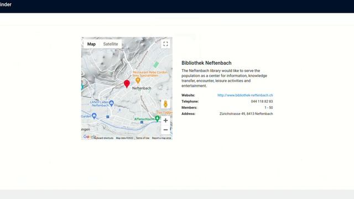Zoom in the map with plus button
This screenshot has width=354, height=199.
(x=165, y=121)
